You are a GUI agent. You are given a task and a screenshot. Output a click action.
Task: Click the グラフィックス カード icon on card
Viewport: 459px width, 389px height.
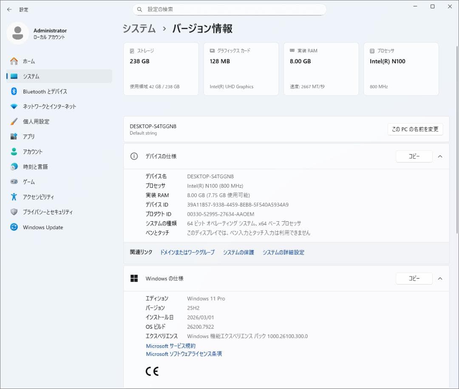point(212,51)
